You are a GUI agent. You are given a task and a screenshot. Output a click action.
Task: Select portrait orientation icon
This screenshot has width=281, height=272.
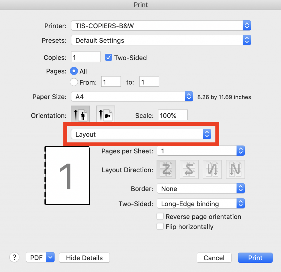tap(80, 114)
